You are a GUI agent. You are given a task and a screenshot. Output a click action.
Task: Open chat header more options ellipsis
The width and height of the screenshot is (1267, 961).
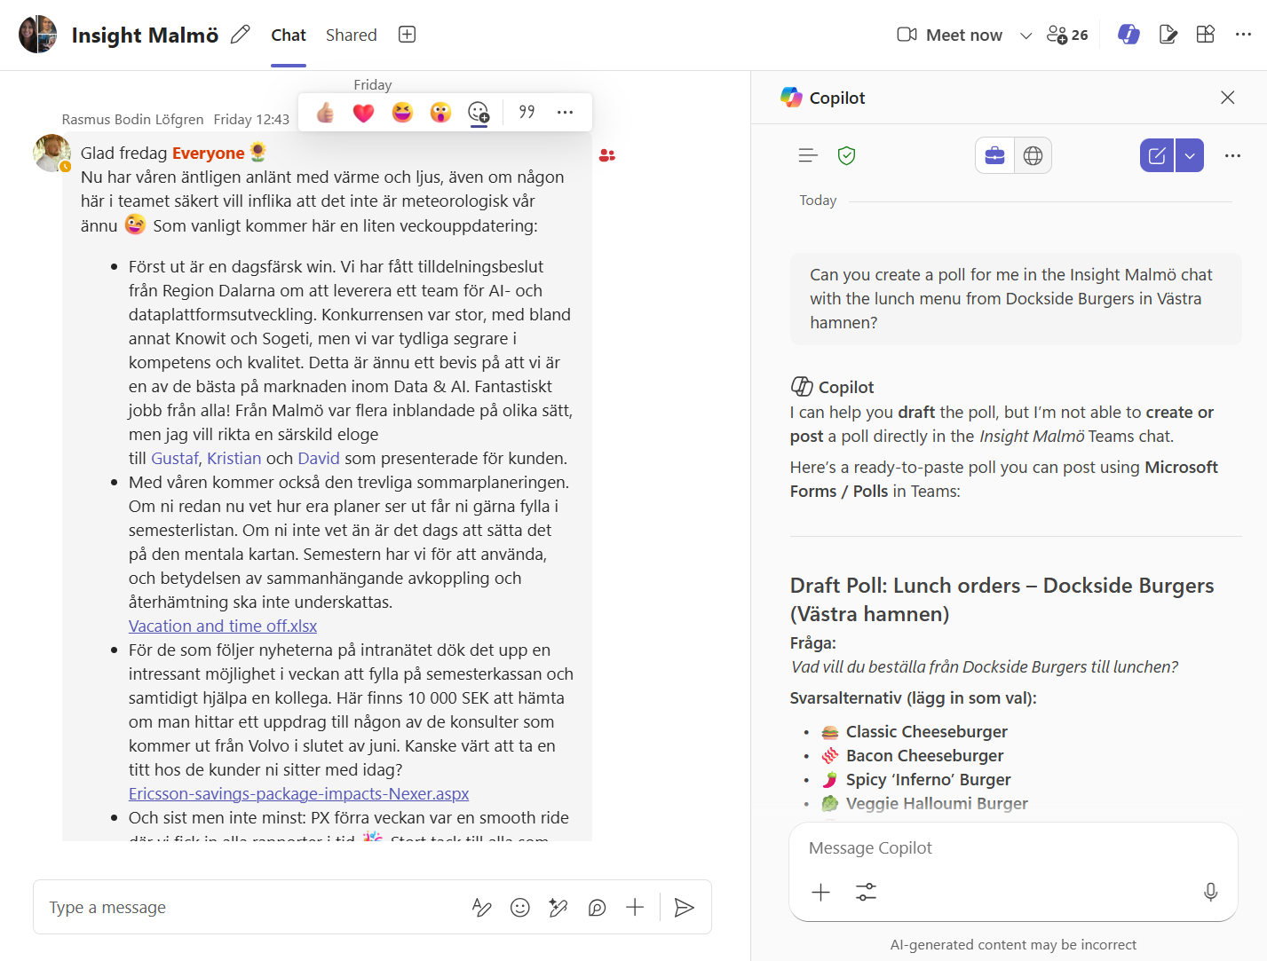(1243, 35)
